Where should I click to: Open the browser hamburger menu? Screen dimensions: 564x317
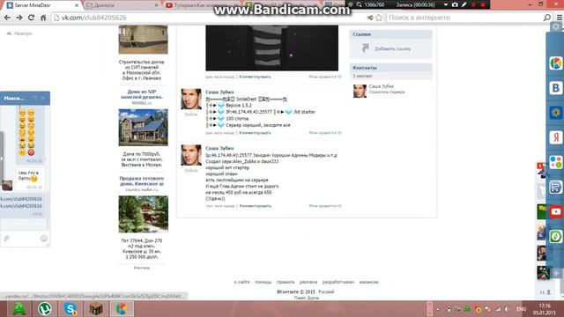(560, 18)
